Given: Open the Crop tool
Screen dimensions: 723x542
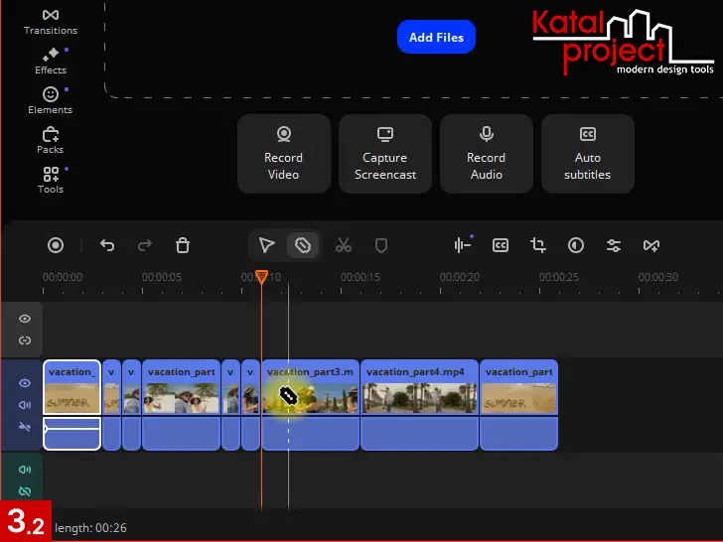Looking at the screenshot, I should point(538,245).
